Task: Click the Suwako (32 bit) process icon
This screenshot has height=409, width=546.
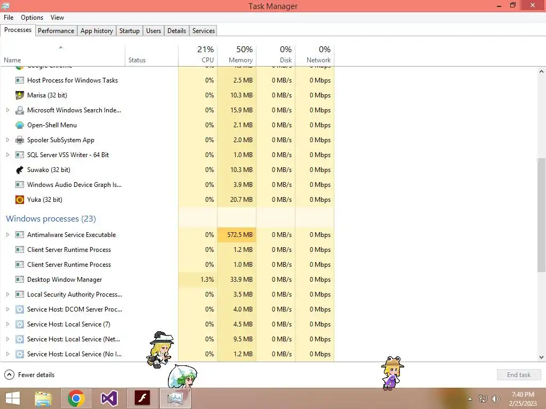Action: coord(20,170)
